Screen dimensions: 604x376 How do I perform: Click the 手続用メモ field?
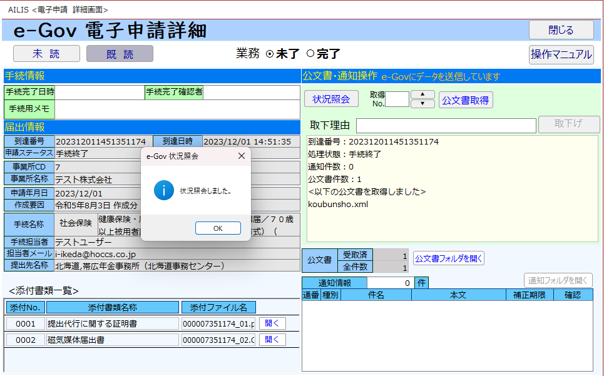[177, 109]
